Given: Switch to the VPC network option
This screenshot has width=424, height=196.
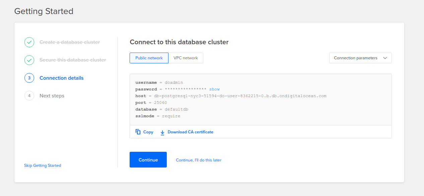Looking at the screenshot, I should [186, 58].
